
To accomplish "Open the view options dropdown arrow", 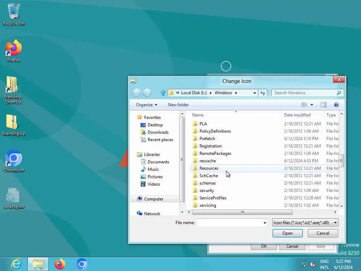I will [312, 105].
